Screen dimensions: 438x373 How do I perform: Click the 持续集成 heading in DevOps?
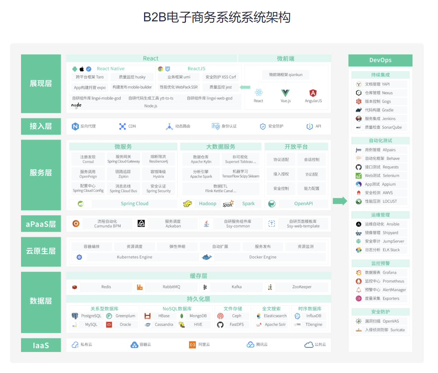tap(380, 75)
